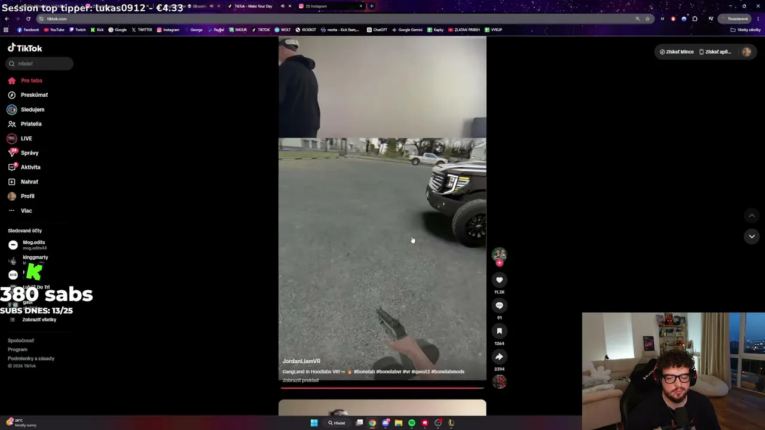Open the Task View taskbar icon
This screenshot has height=430, width=765.
359,423
